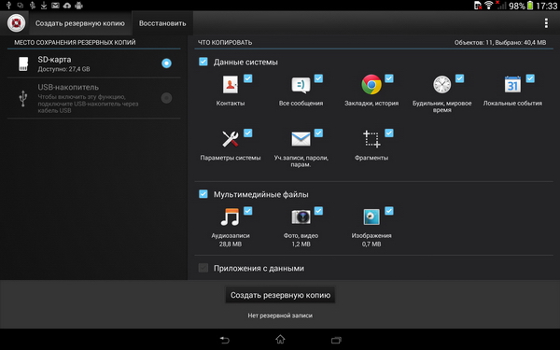Tap the Контакты contacts icon
Screen dimensions: 560x350
pos(231,85)
